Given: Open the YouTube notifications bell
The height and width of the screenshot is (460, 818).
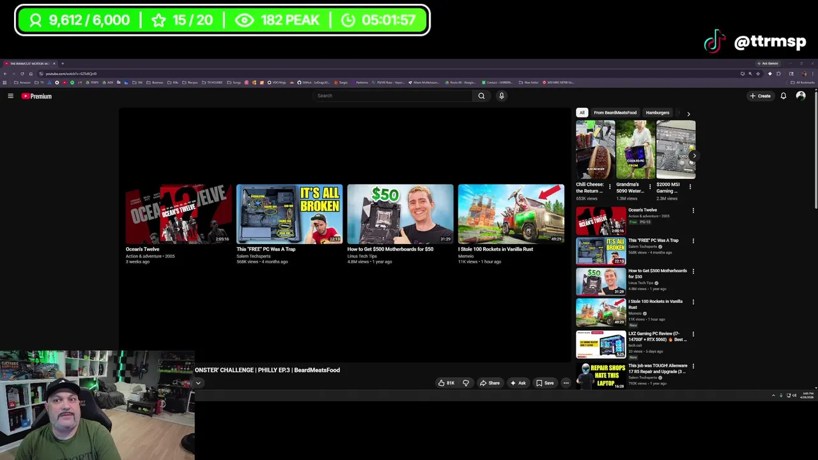Looking at the screenshot, I should click(x=783, y=96).
